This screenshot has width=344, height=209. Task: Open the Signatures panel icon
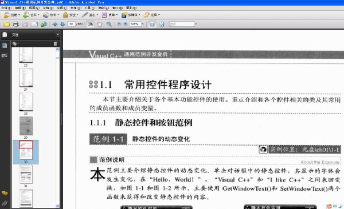[5, 55]
